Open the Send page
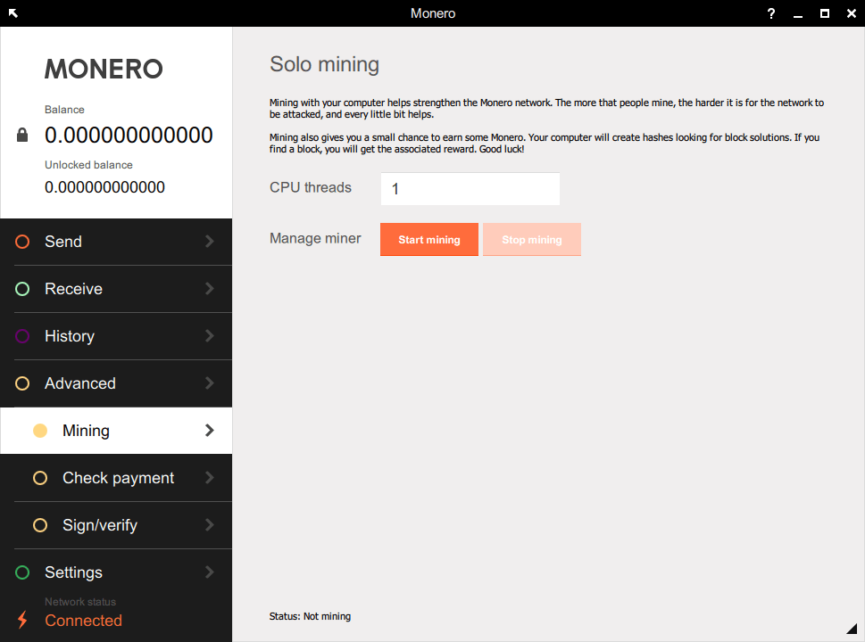This screenshot has width=865, height=642. (x=116, y=242)
